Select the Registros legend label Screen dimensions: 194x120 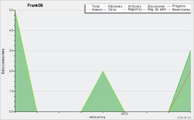tap(135, 9)
